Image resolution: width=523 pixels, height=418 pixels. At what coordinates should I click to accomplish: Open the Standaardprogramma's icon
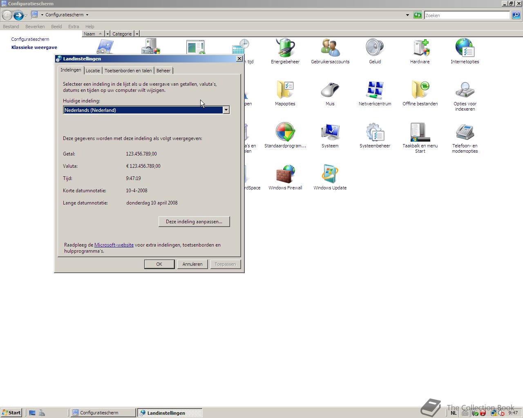(x=285, y=132)
